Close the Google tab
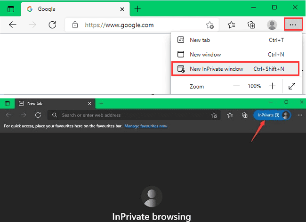This screenshot has height=222, width=306. pyautogui.click(x=122, y=9)
